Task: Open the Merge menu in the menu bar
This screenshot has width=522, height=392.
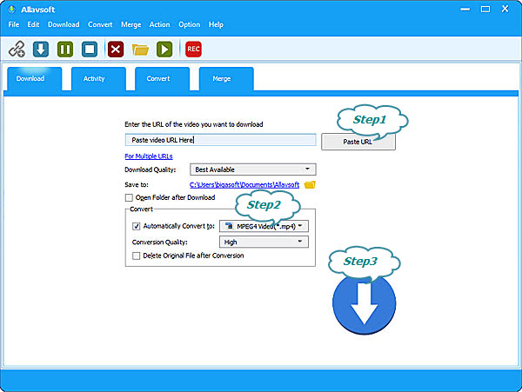Action: pos(131,24)
